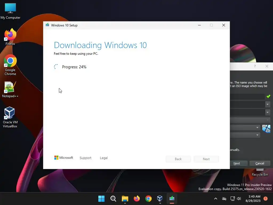Open second dropdown arrow in VirtualBox dialog

pos(268,112)
